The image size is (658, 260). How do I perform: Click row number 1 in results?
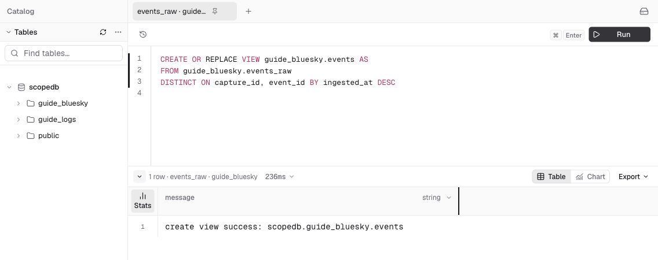coord(142,227)
